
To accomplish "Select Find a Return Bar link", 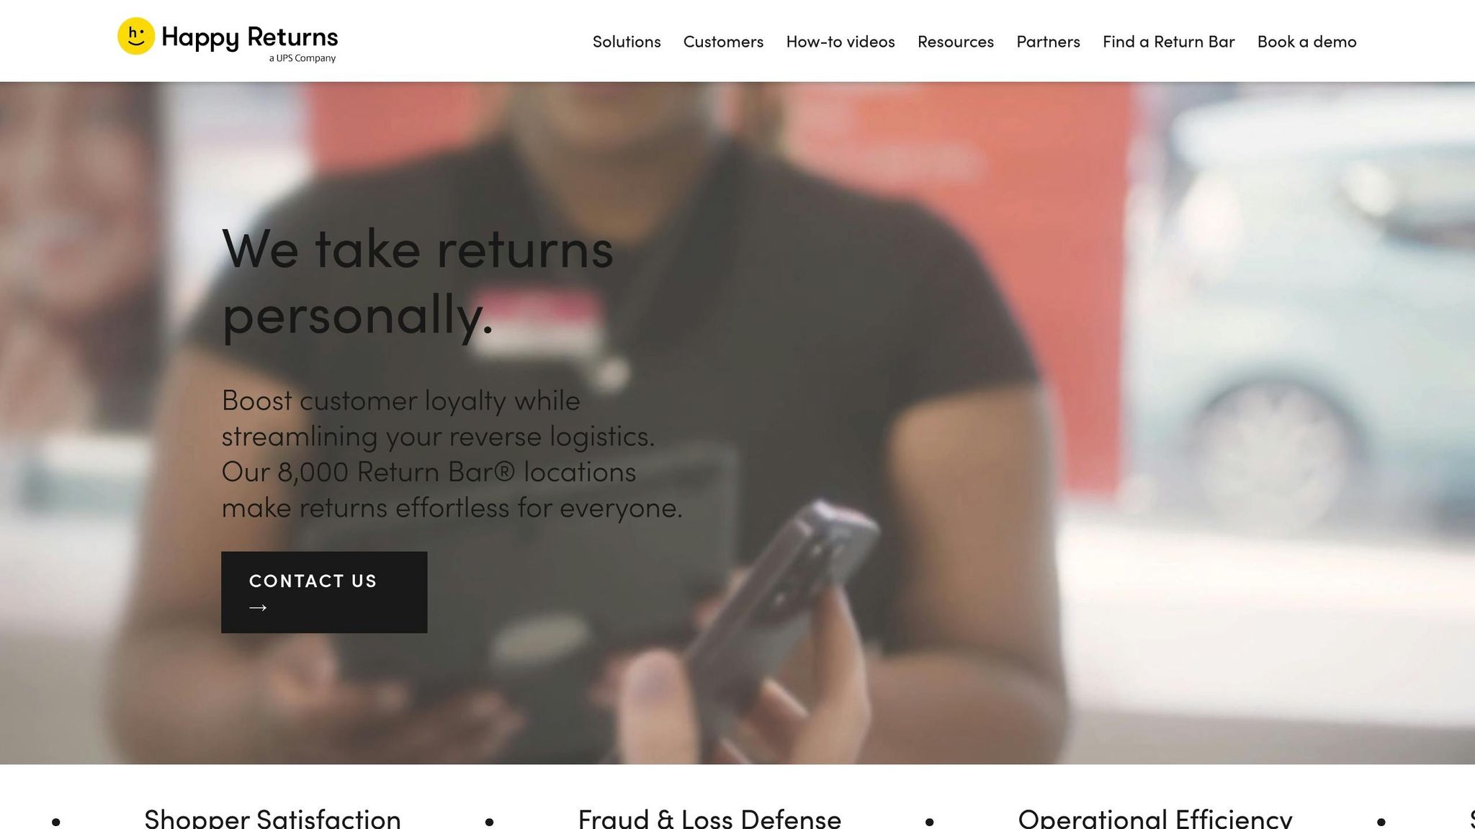I will tap(1168, 42).
